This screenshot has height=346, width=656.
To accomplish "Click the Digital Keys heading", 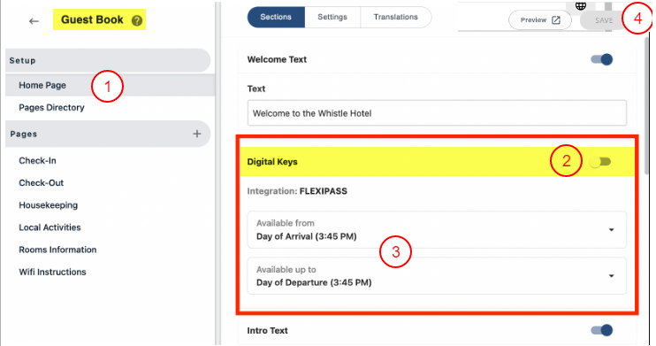I will [x=272, y=162].
